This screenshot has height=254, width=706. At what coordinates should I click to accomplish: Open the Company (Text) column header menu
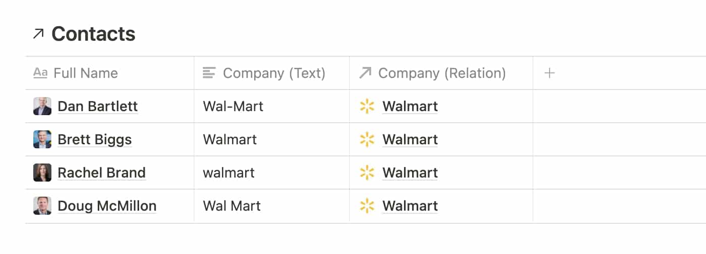274,73
